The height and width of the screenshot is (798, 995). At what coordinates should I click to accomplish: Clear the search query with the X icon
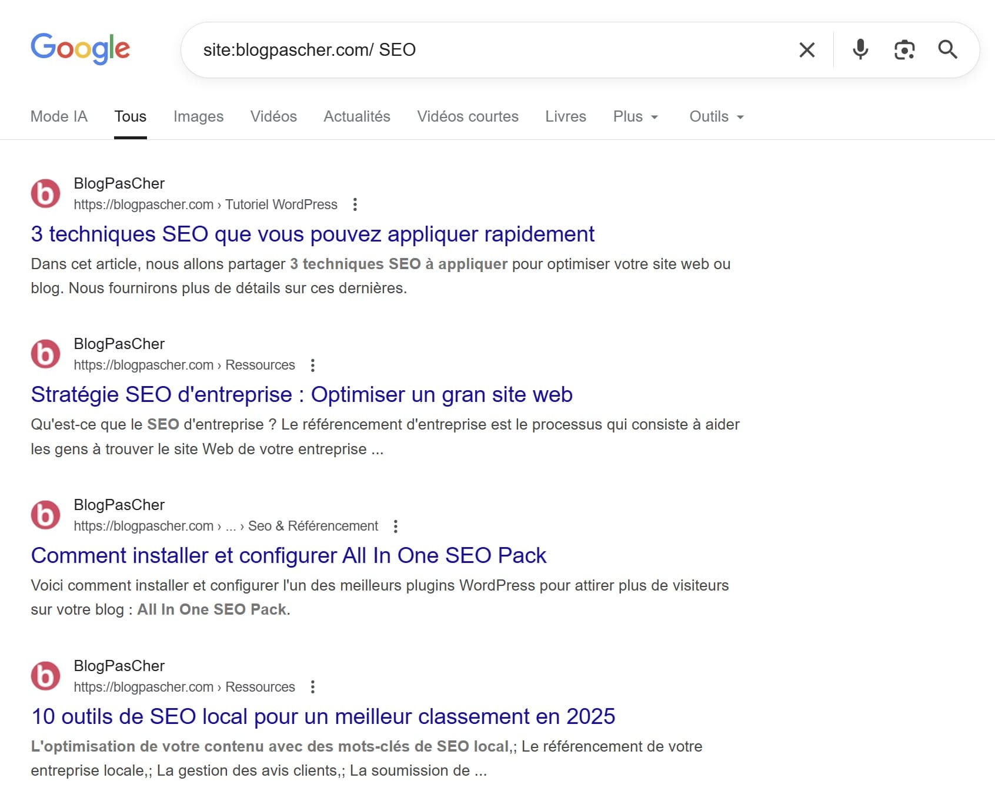tap(807, 50)
